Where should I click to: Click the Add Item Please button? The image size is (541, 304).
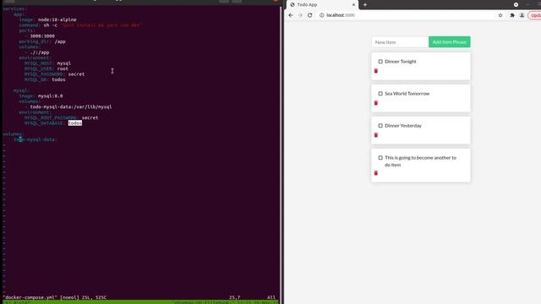click(x=449, y=42)
